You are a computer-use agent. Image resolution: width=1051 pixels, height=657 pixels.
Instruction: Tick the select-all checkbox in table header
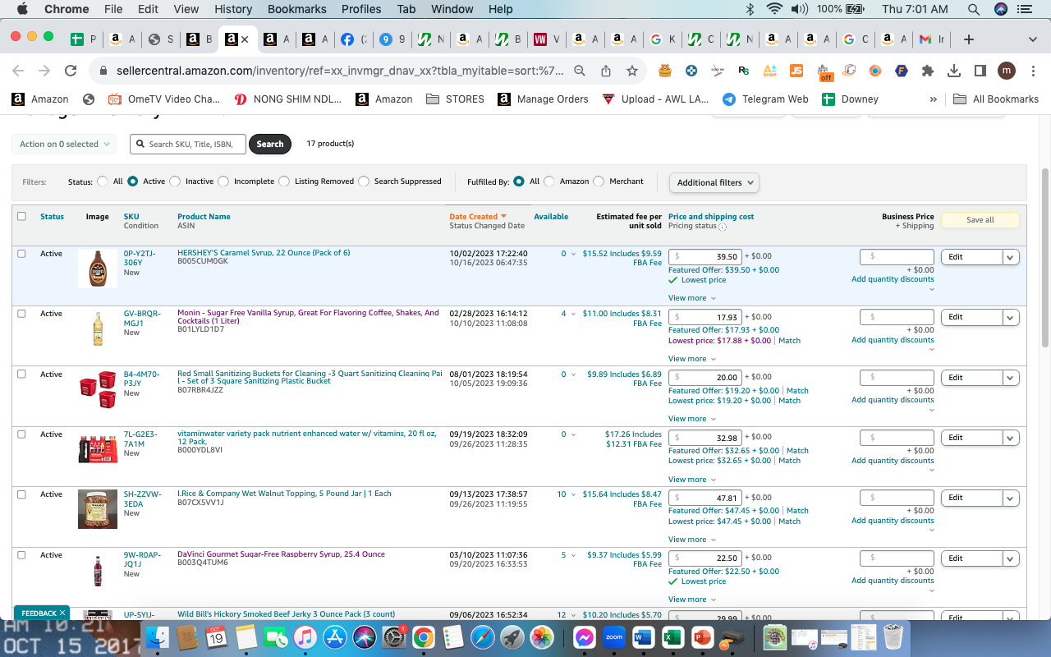pos(21,216)
